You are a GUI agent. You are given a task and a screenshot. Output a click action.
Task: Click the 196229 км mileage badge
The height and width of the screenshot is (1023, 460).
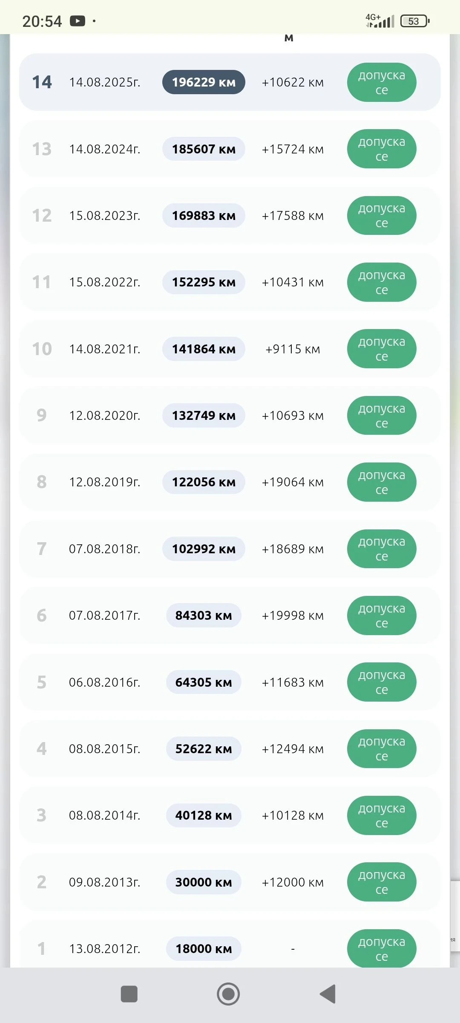pyautogui.click(x=204, y=82)
